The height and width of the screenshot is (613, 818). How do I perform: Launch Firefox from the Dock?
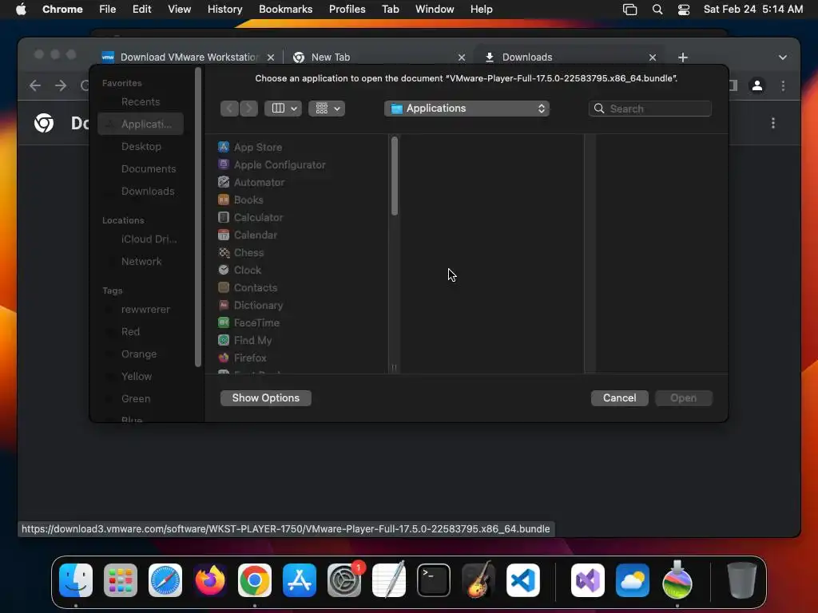pyautogui.click(x=210, y=580)
